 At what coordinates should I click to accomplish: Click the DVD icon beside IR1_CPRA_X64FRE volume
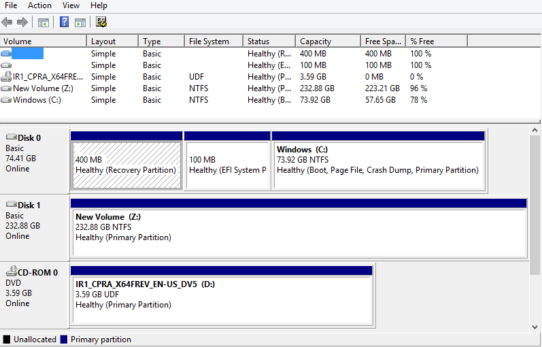pos(7,77)
